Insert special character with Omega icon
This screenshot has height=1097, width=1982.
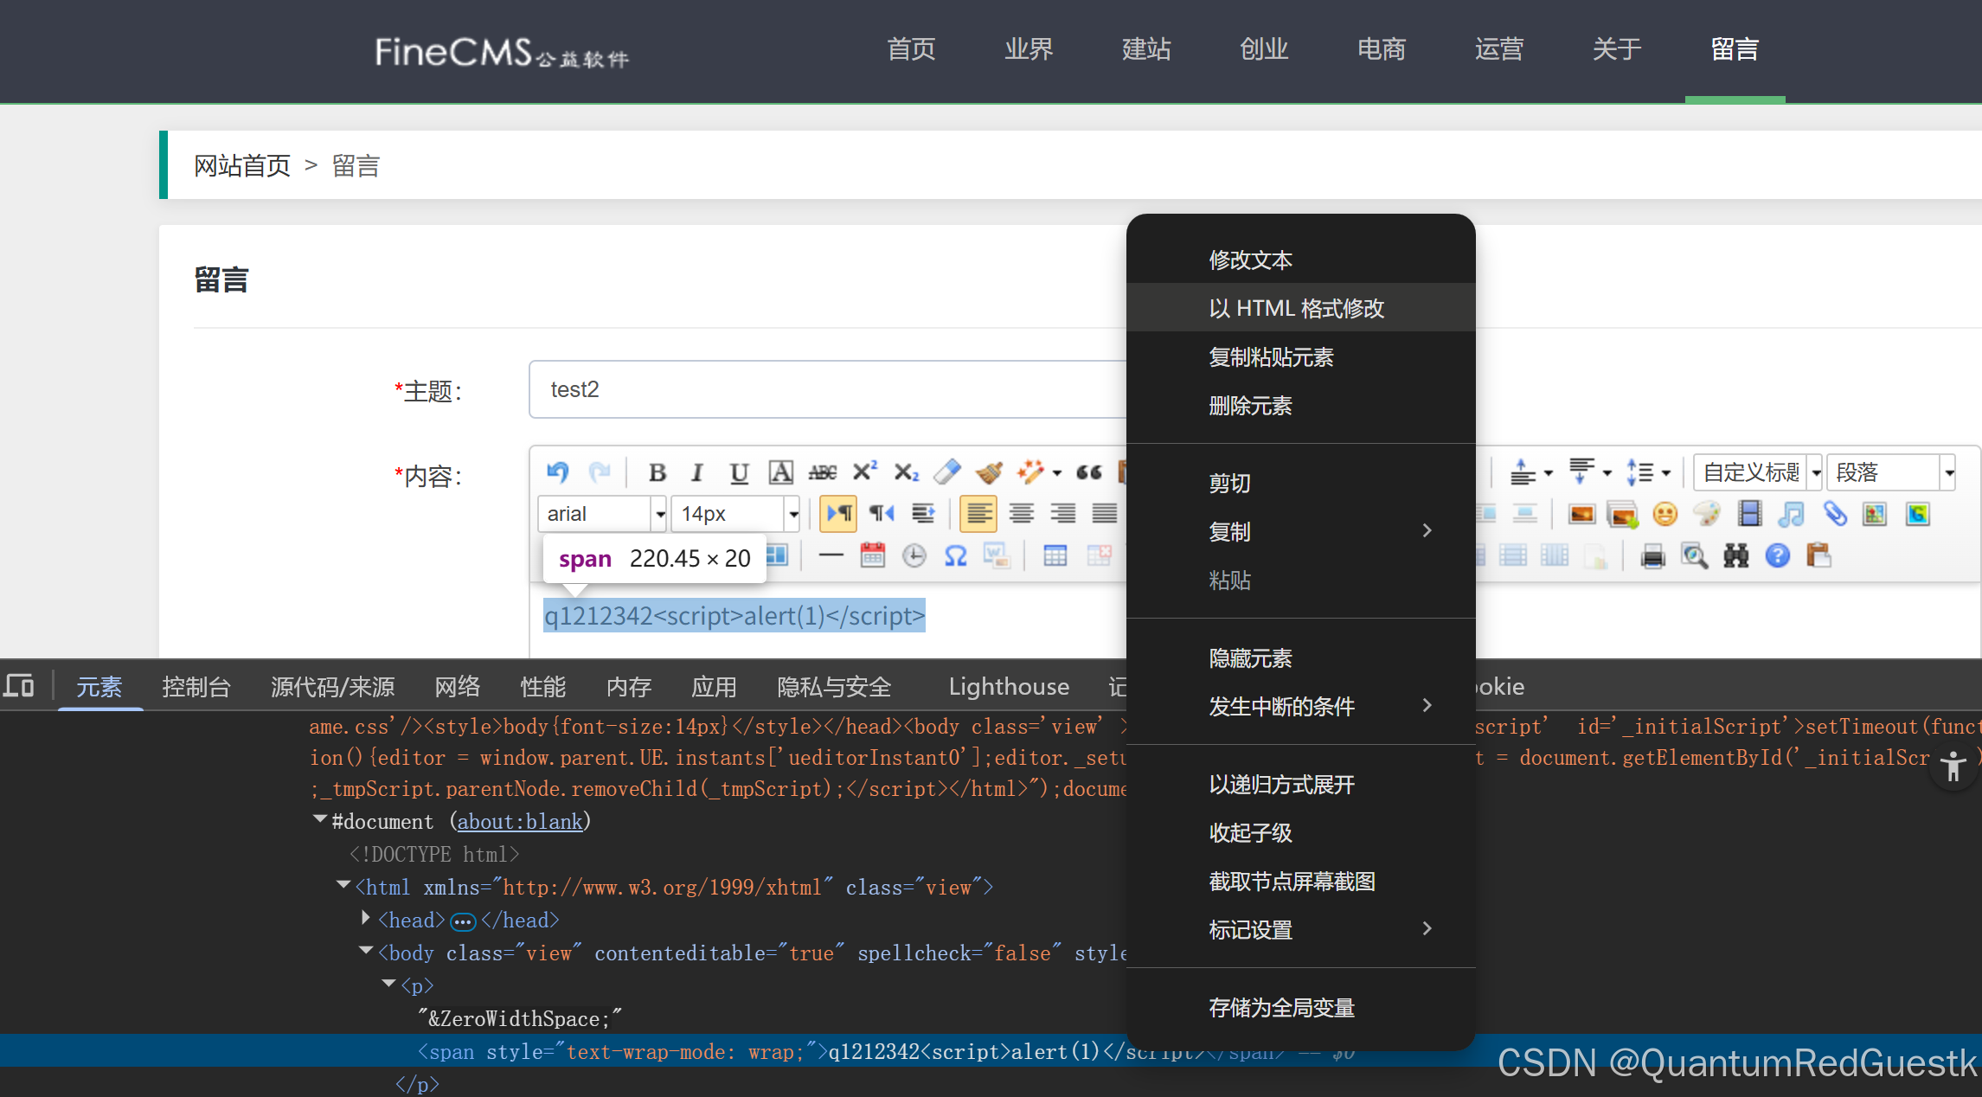955,555
